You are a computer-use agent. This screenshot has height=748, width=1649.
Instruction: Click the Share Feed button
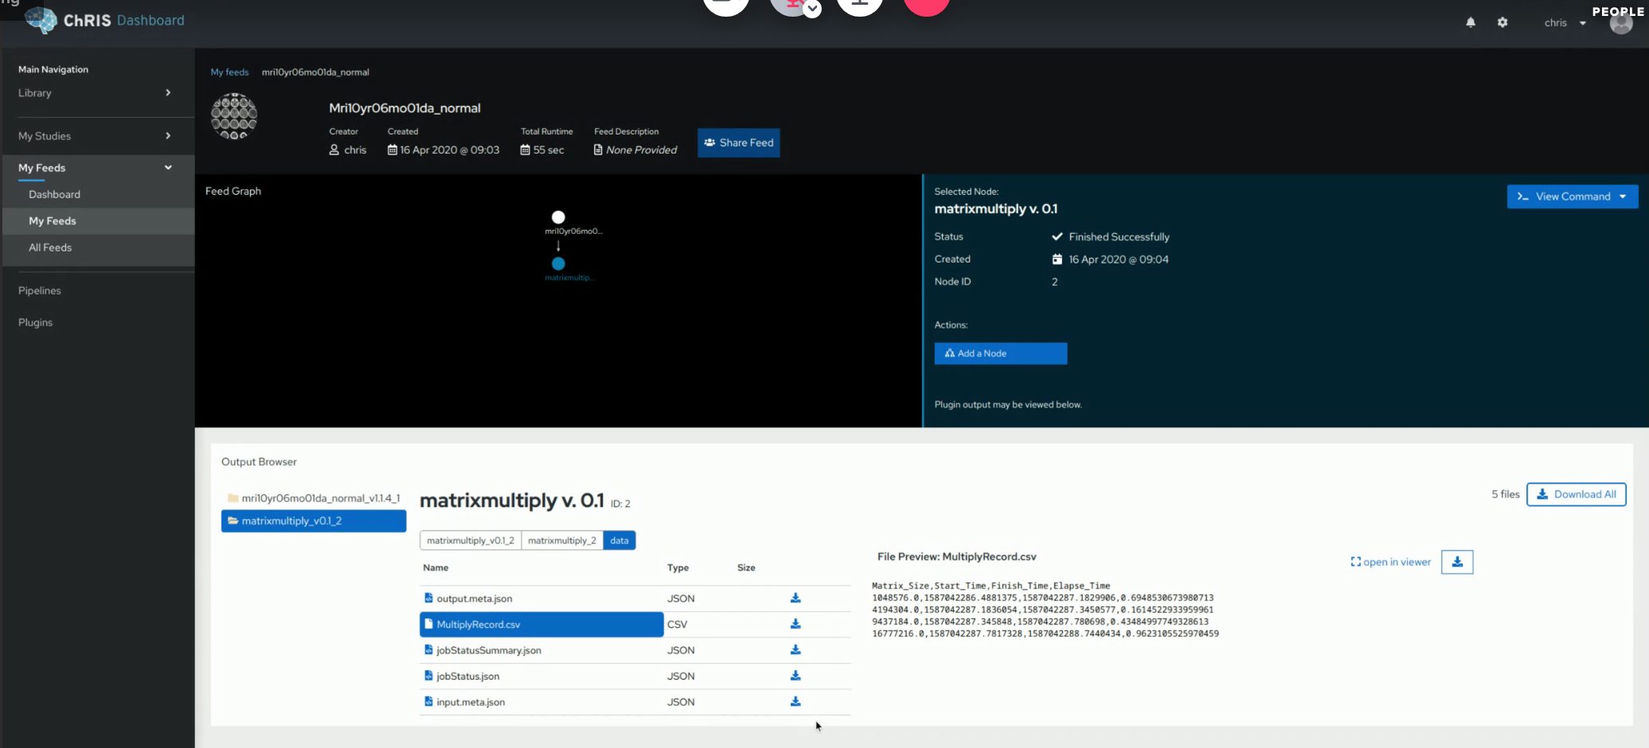point(738,142)
